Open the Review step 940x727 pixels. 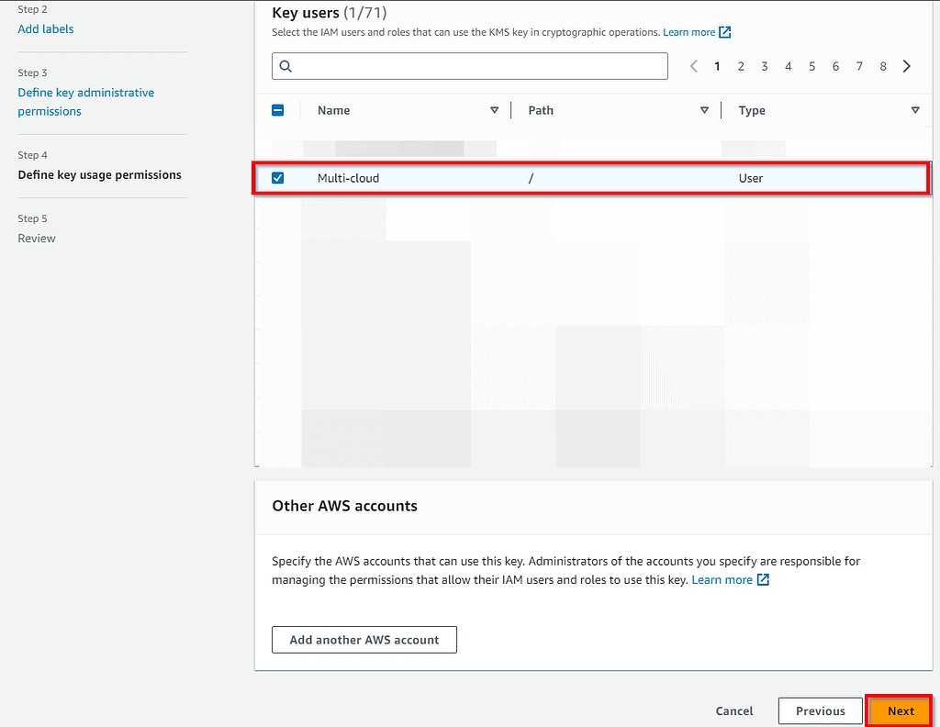pyautogui.click(x=37, y=238)
